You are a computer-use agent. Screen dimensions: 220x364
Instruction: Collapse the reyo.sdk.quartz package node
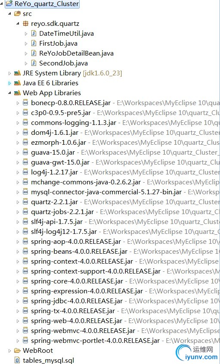click(18, 24)
